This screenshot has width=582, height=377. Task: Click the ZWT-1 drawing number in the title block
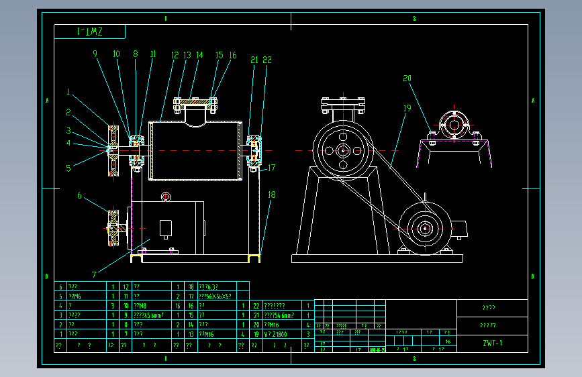coord(492,343)
